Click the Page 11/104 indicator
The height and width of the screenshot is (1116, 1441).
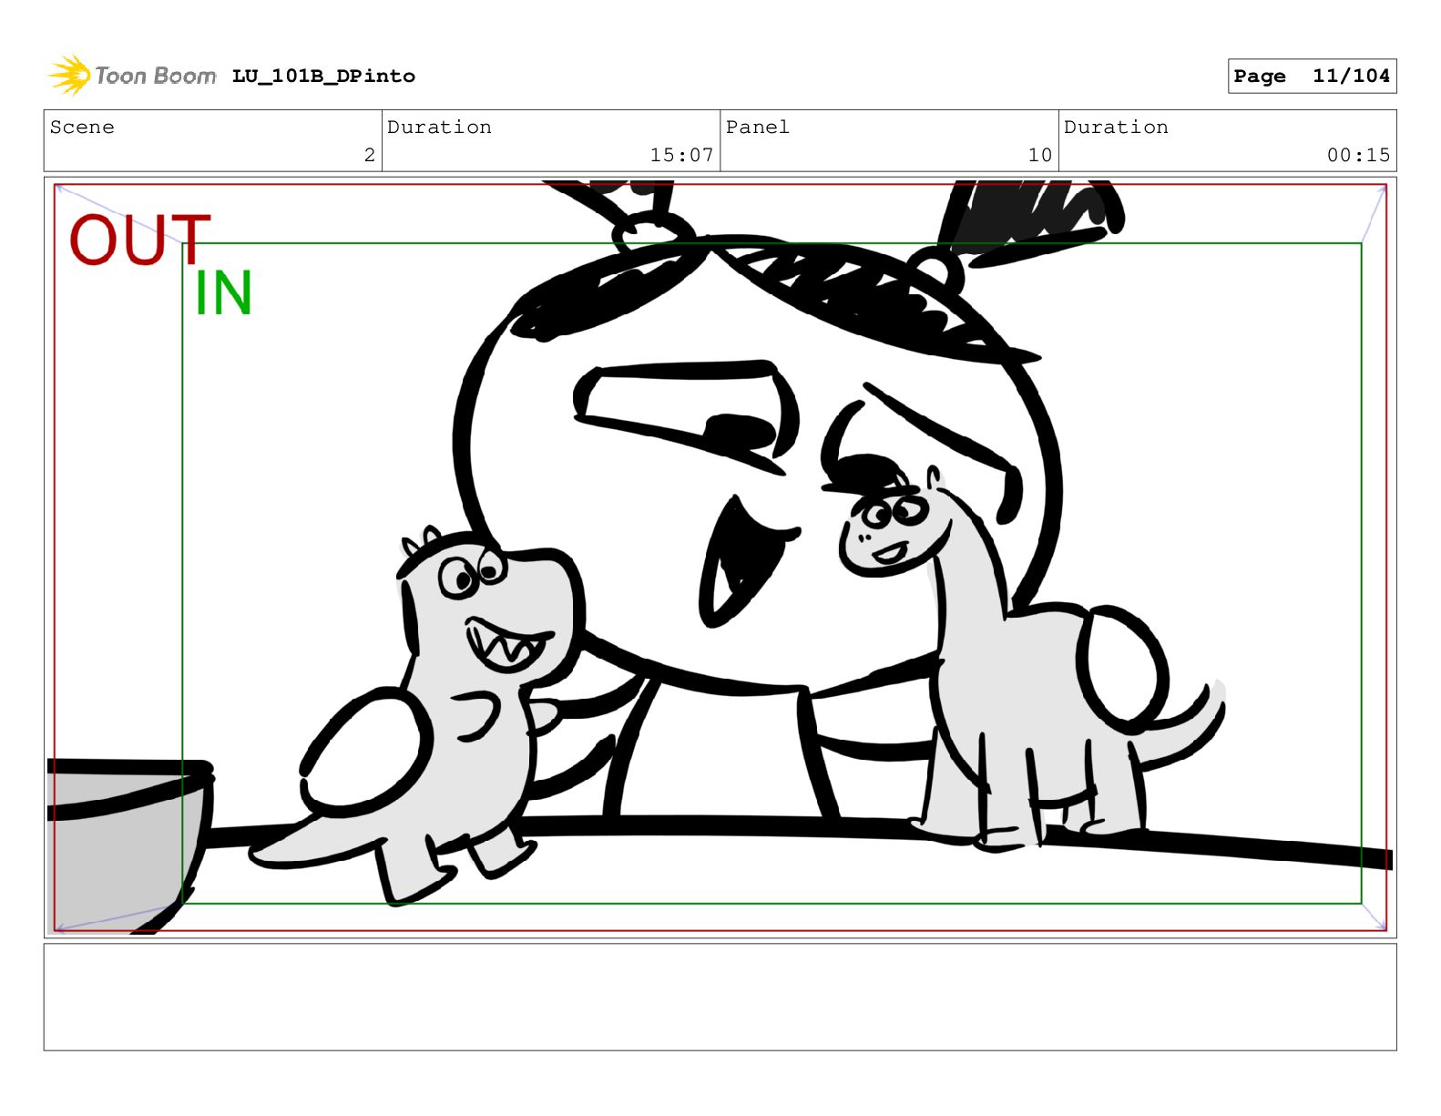(x=1312, y=77)
